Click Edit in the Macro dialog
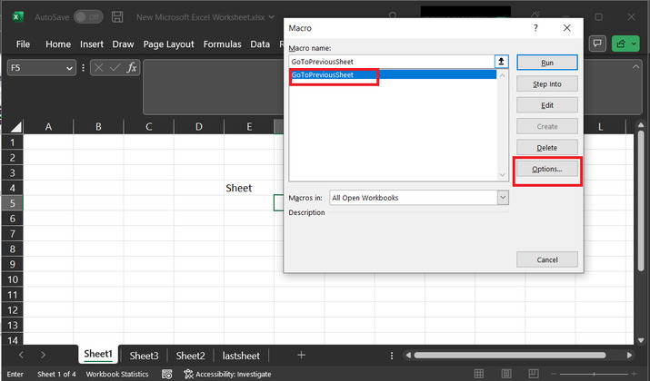 [x=546, y=105]
